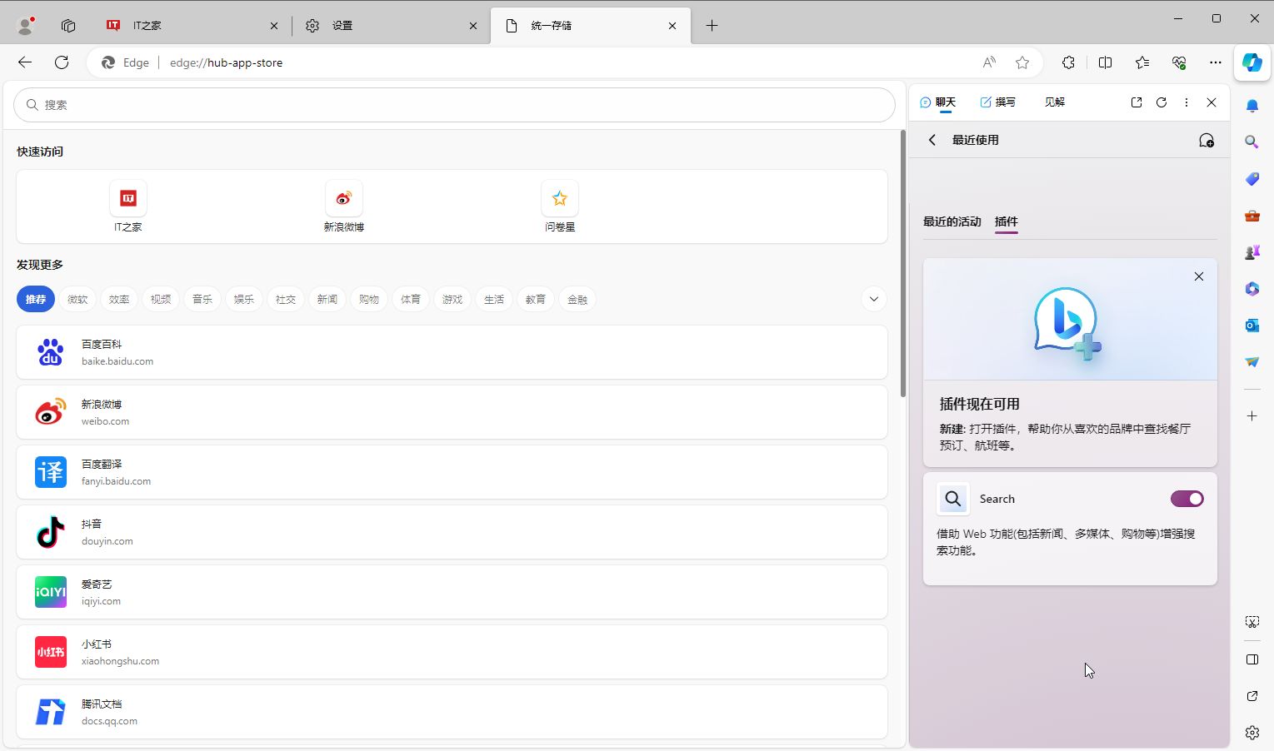
Task: Refresh the Copilot chat pane
Action: point(1161,102)
